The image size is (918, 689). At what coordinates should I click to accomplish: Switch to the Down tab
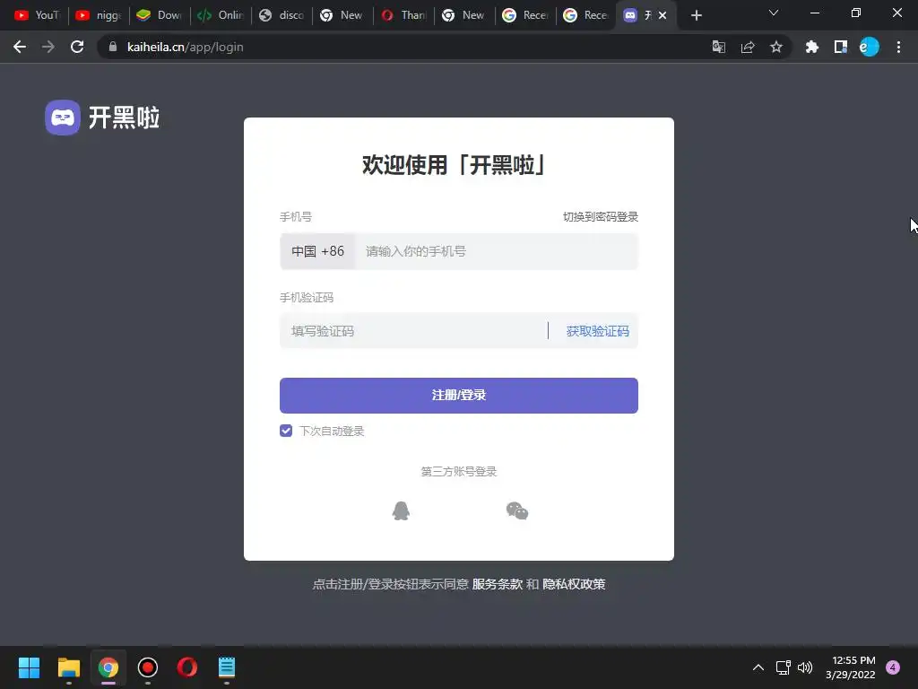tap(160, 15)
